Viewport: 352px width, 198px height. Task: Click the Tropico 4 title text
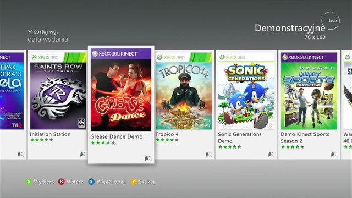(167, 134)
